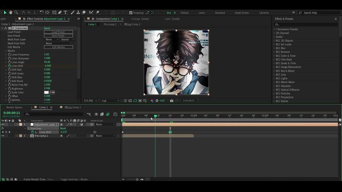The height and width of the screenshot is (192, 342).
Task: Expand the Animation Presets folder
Action: click(x=274, y=29)
